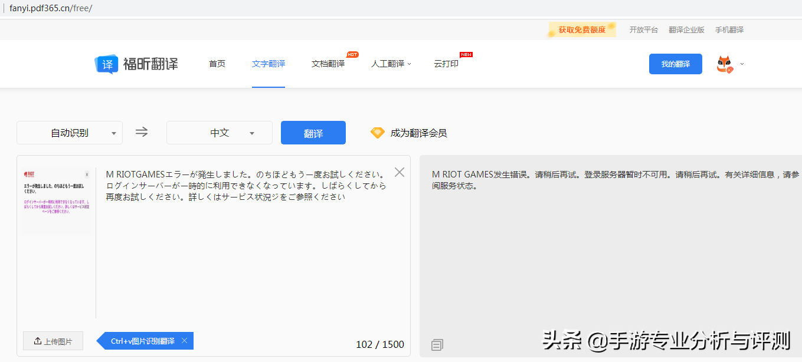Click the fox user avatar
Viewport: 802px width, 362px height.
[725, 64]
